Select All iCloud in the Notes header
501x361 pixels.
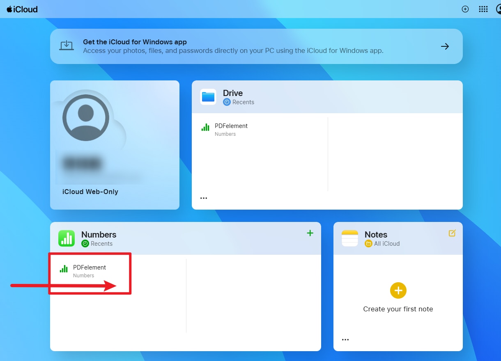382,243
